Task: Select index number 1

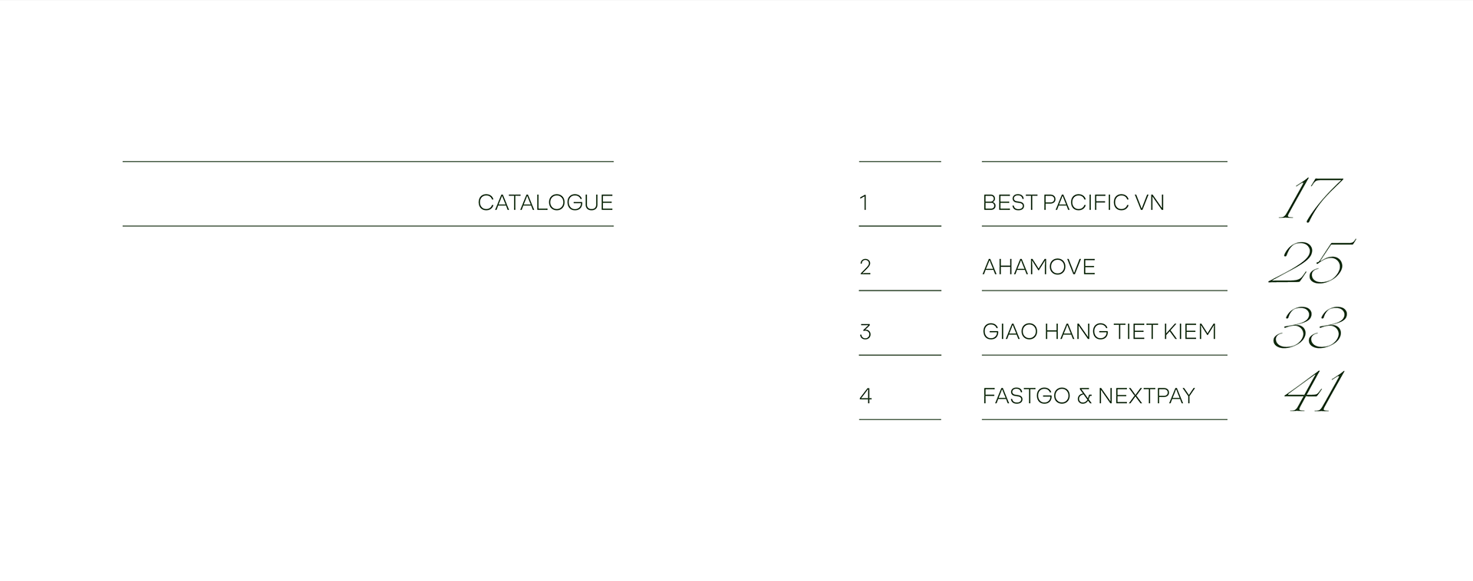Action: (x=864, y=202)
